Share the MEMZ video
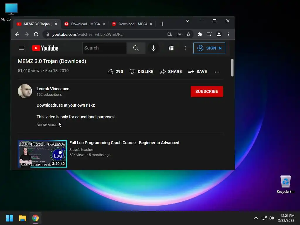The height and width of the screenshot is (225, 300). point(171,71)
